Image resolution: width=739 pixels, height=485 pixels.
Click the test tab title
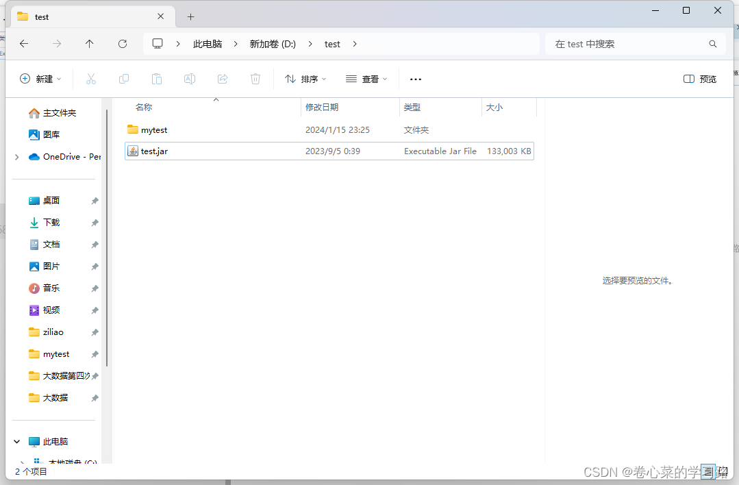[x=42, y=17]
